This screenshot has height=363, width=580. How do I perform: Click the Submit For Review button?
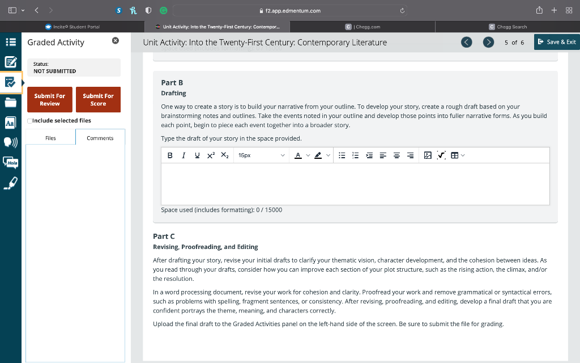click(x=49, y=99)
